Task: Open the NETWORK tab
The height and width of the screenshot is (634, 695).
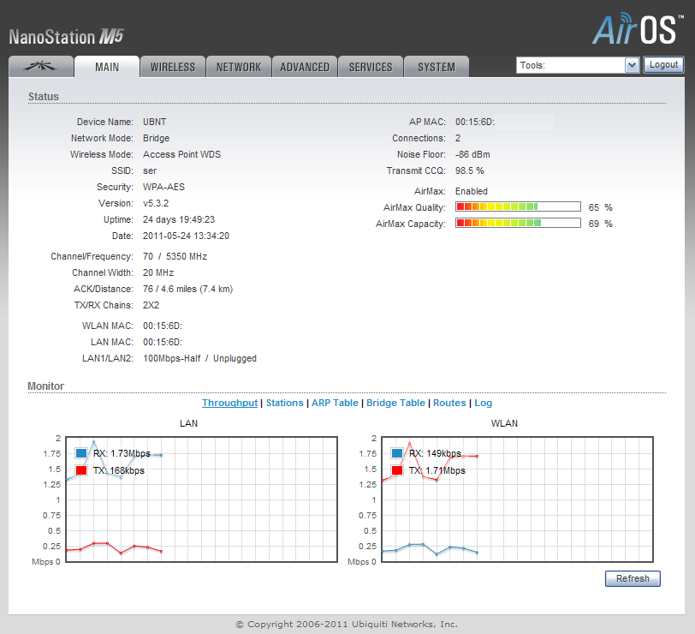Action: click(x=239, y=67)
